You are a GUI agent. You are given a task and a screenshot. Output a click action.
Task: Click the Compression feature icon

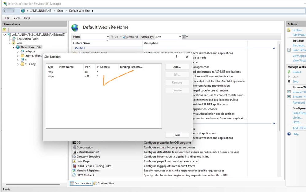click(x=74, y=147)
